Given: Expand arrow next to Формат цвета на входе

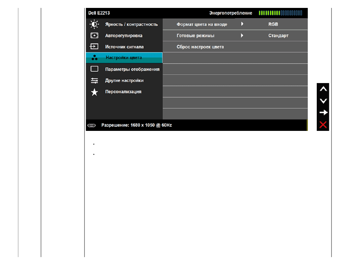Looking at the screenshot, I should pyautogui.click(x=242, y=24).
